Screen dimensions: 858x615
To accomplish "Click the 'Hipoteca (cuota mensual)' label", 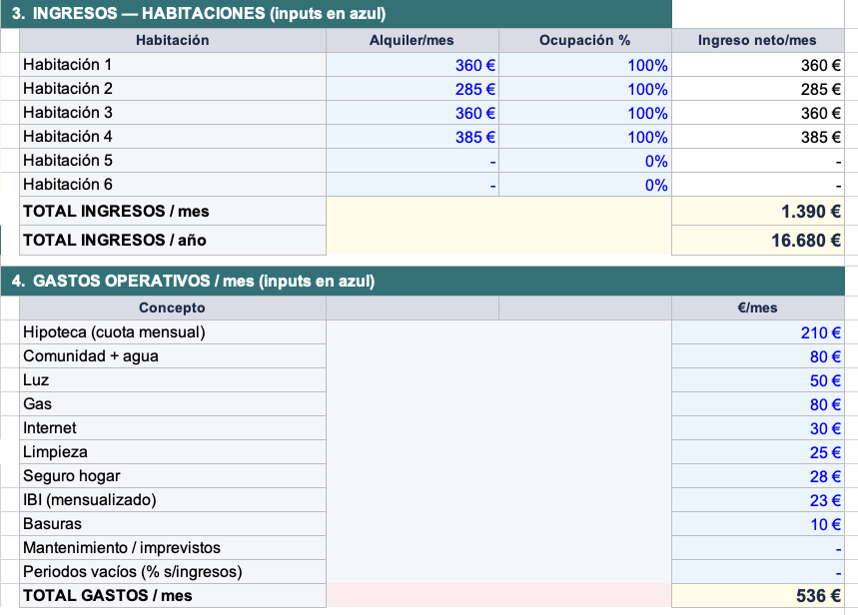I will coord(114,332).
